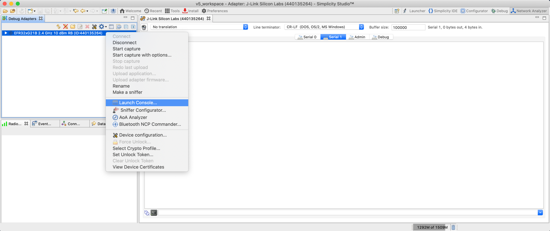This screenshot has width=550, height=231.
Task: Click the expand all icon in Debug Adapters
Action: click(x=133, y=27)
